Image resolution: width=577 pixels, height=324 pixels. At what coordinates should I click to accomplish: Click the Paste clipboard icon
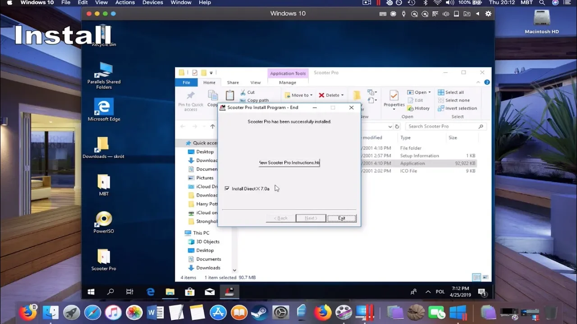(x=230, y=95)
